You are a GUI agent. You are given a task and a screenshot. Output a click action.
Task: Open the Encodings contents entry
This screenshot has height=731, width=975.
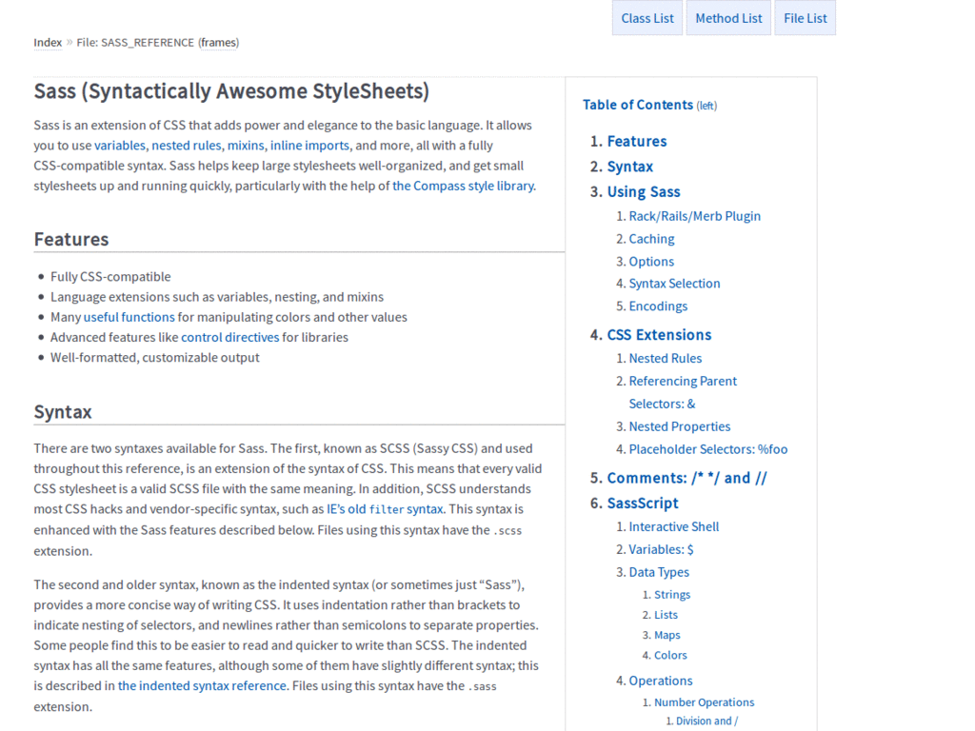point(658,306)
